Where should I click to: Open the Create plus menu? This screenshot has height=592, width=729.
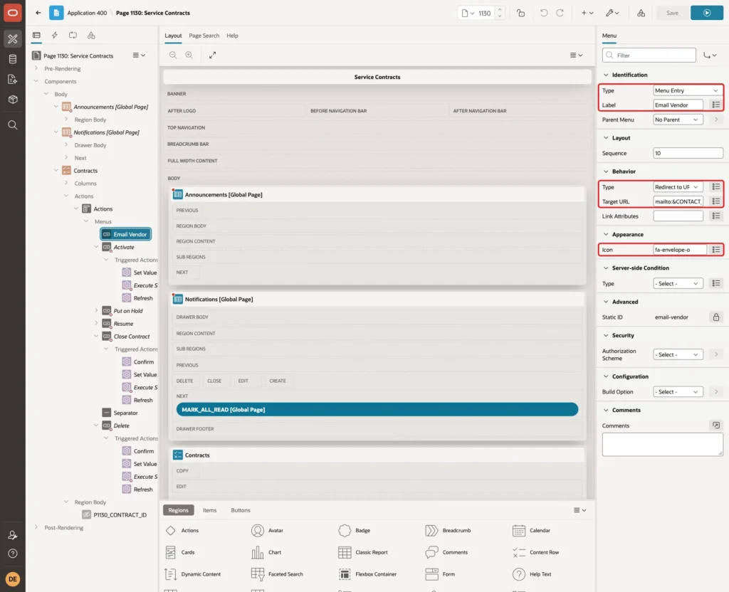587,13
